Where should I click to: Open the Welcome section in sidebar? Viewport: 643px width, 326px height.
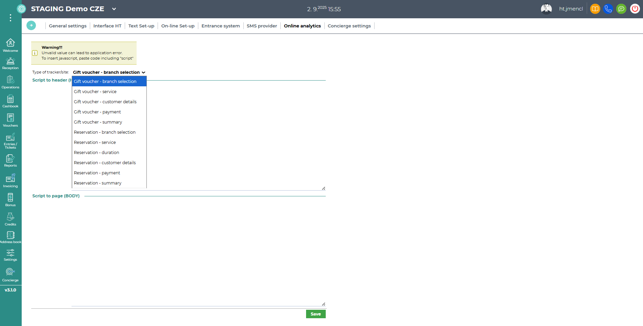pos(11,45)
